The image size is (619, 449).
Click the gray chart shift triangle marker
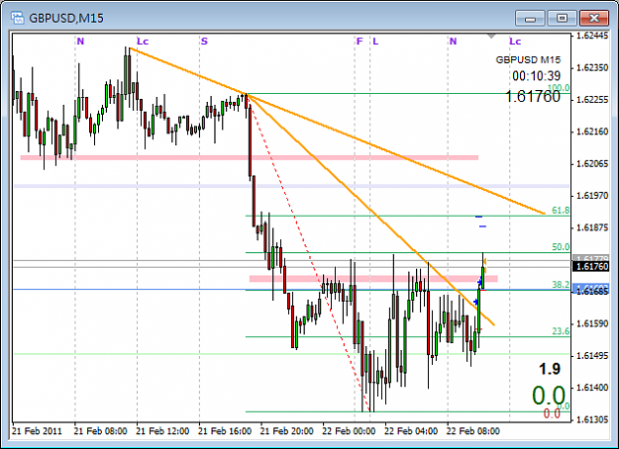(491, 36)
